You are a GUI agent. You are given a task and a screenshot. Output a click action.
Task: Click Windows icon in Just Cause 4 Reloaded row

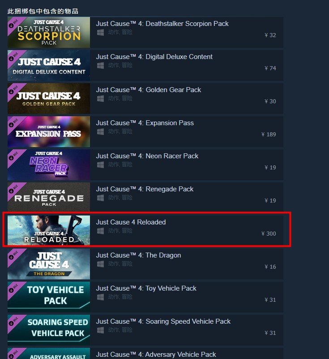coord(100,231)
